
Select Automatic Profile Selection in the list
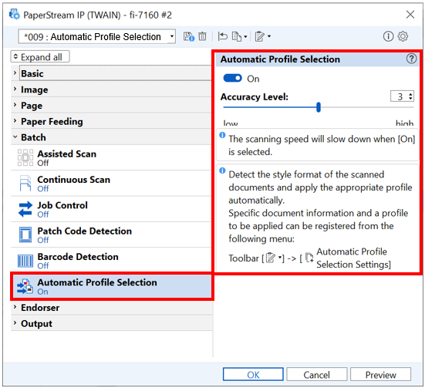point(112,286)
